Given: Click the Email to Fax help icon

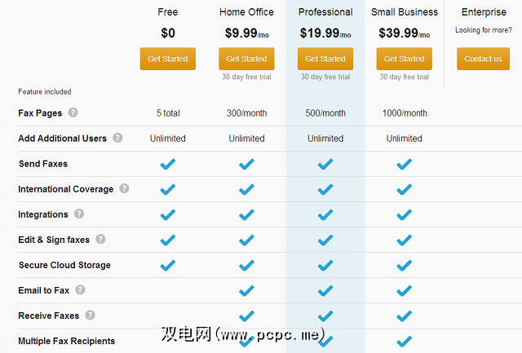Looking at the screenshot, I should (x=81, y=289).
